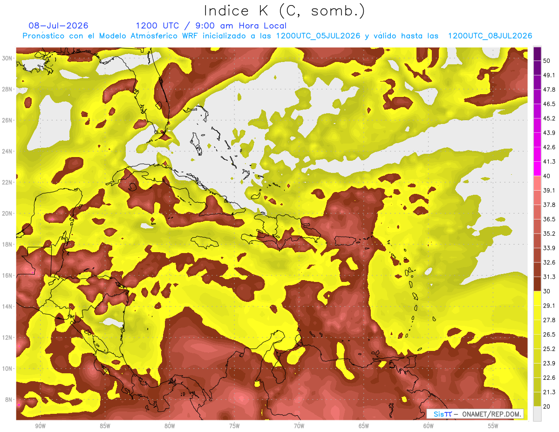Click the colorbar label "41.3"

[549, 162]
